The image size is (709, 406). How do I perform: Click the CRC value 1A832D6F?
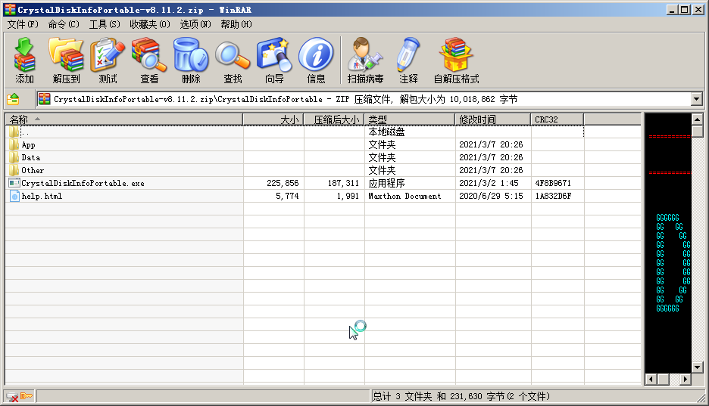click(x=553, y=197)
